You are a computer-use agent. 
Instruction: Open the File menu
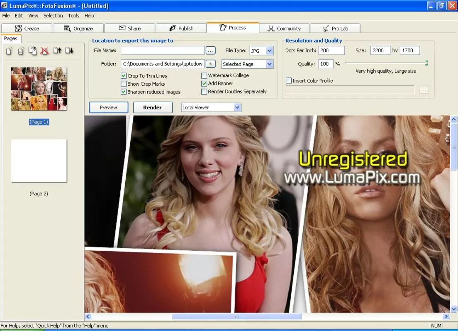[6, 16]
